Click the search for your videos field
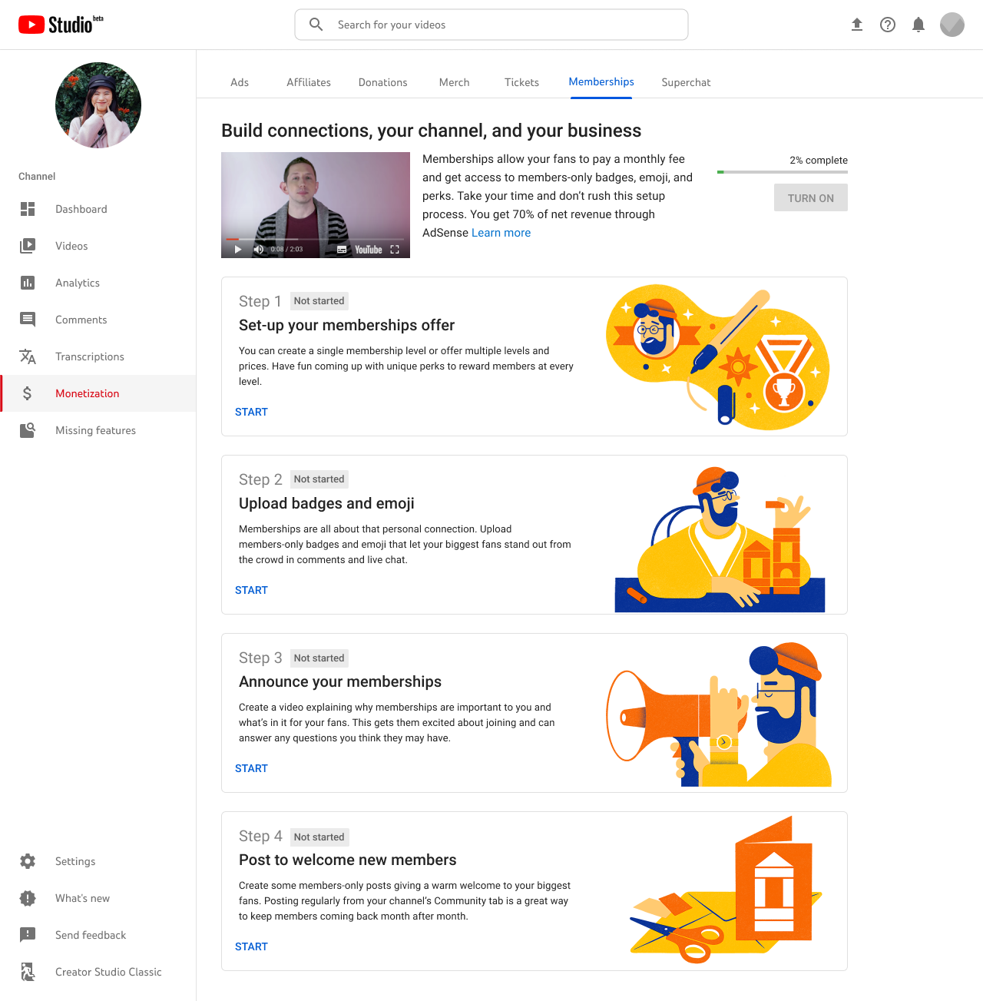 [x=491, y=25]
